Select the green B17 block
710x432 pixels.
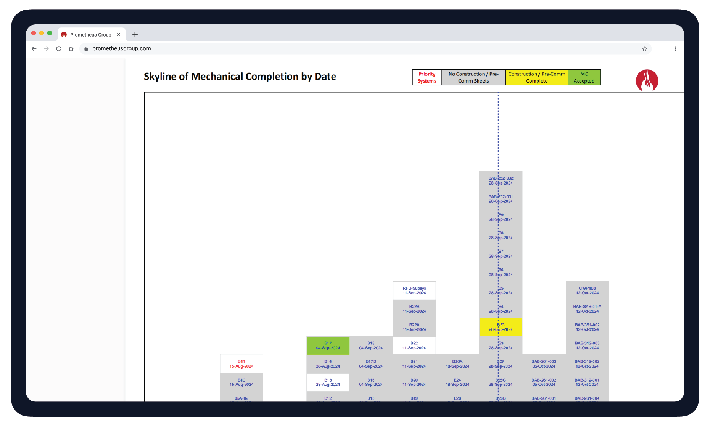click(x=328, y=345)
